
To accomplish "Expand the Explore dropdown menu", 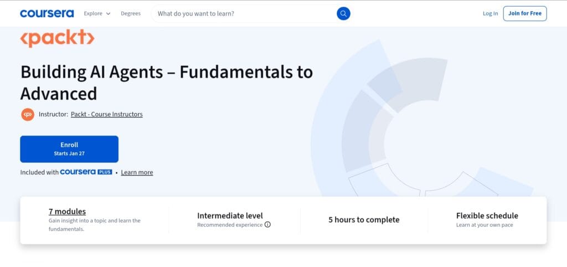I will [97, 14].
